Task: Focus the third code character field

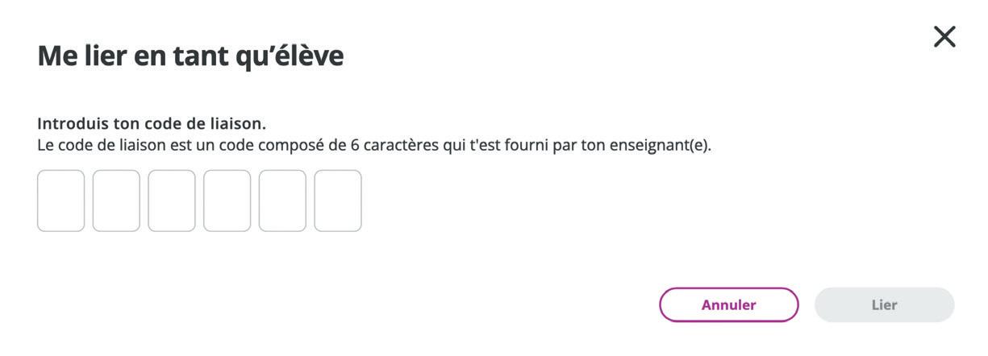Action: [172, 201]
